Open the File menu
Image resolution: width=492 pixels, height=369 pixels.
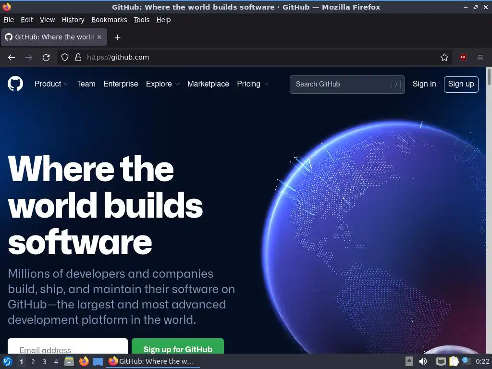click(x=9, y=20)
